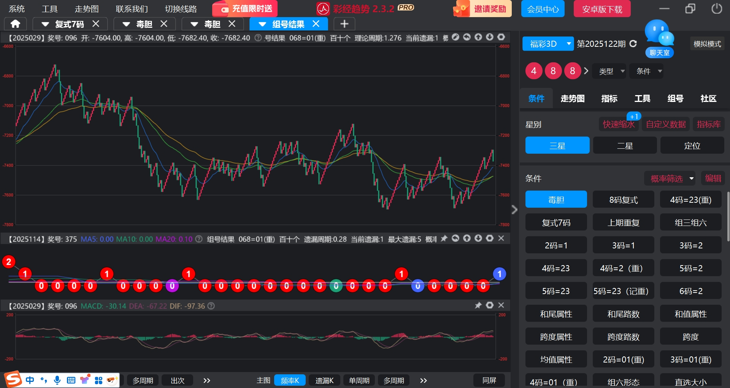Open Sogou skin shirt icon
730x388 pixels.
point(84,380)
